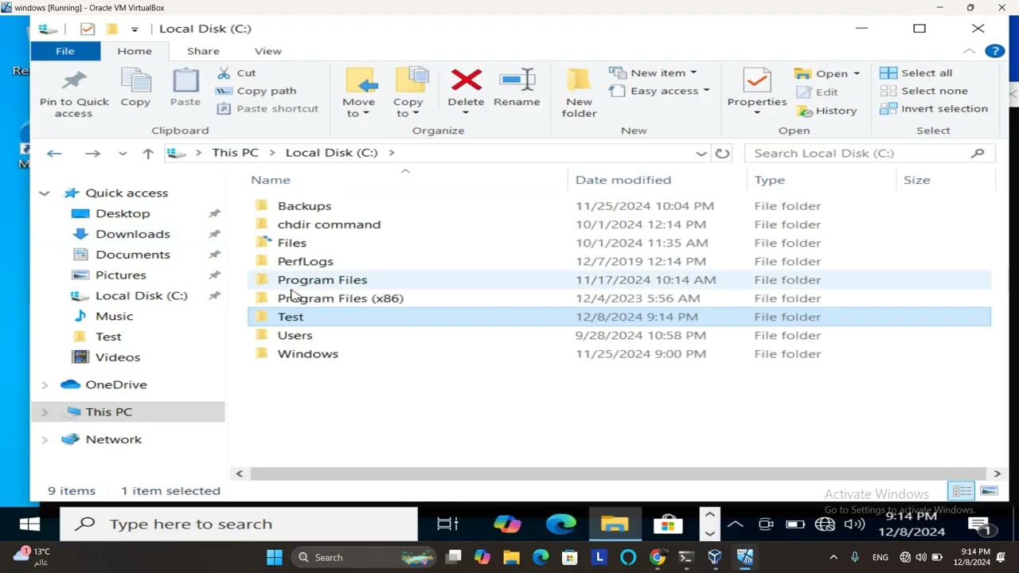
Task: Open the File menu tab
Action: click(65, 51)
